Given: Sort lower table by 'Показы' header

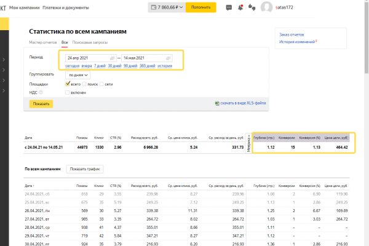Looking at the screenshot, I should click(82, 186).
